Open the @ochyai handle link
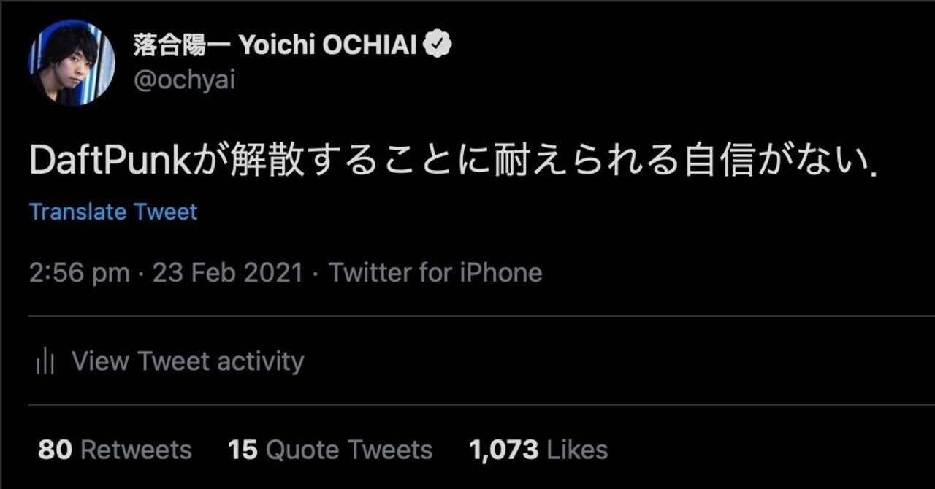Viewport: 935px width, 489px height. pos(184,80)
